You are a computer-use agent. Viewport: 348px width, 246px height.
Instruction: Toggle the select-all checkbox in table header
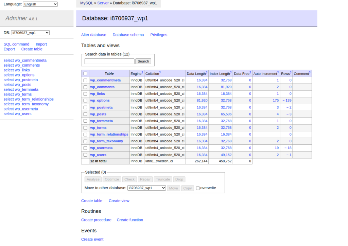click(85, 74)
